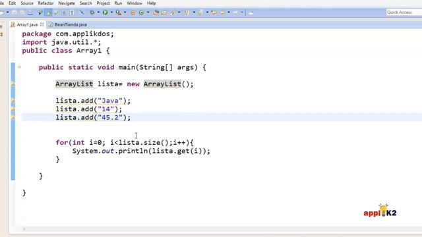Click on "package com.applikdos;" line

click(x=68, y=34)
